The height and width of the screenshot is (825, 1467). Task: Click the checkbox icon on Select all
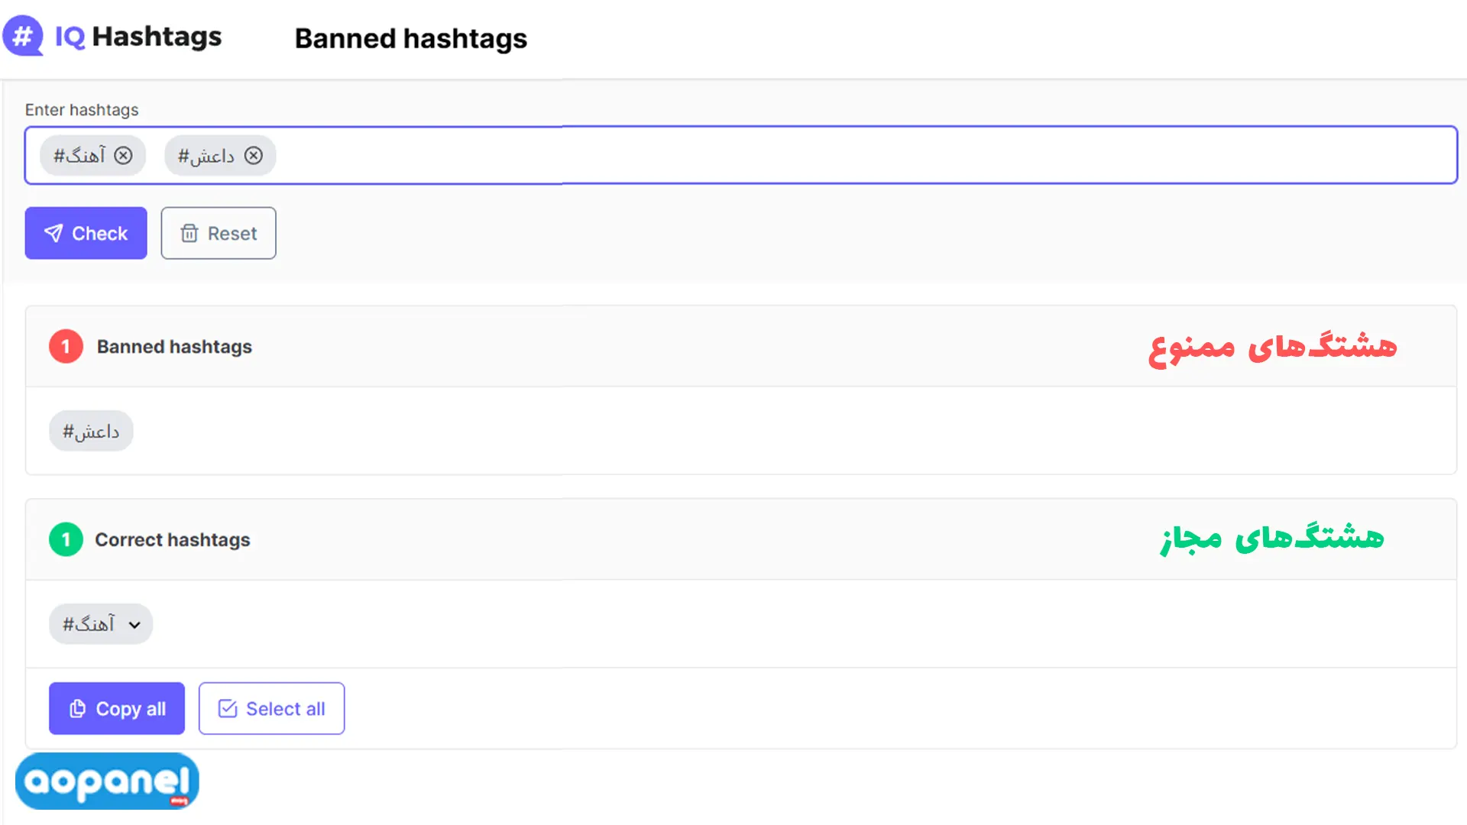click(228, 709)
